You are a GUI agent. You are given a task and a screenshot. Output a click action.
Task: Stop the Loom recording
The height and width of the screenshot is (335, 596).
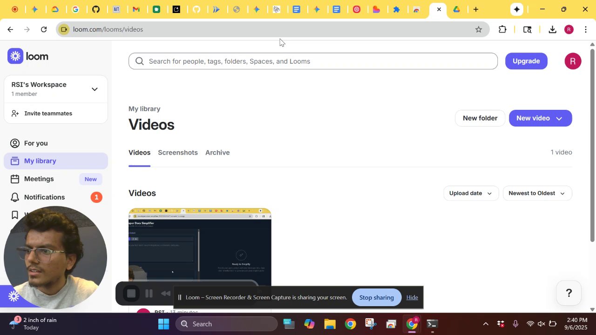coord(131,294)
